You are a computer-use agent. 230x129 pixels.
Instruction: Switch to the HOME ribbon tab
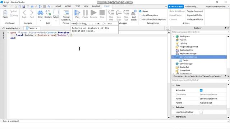(58, 6)
